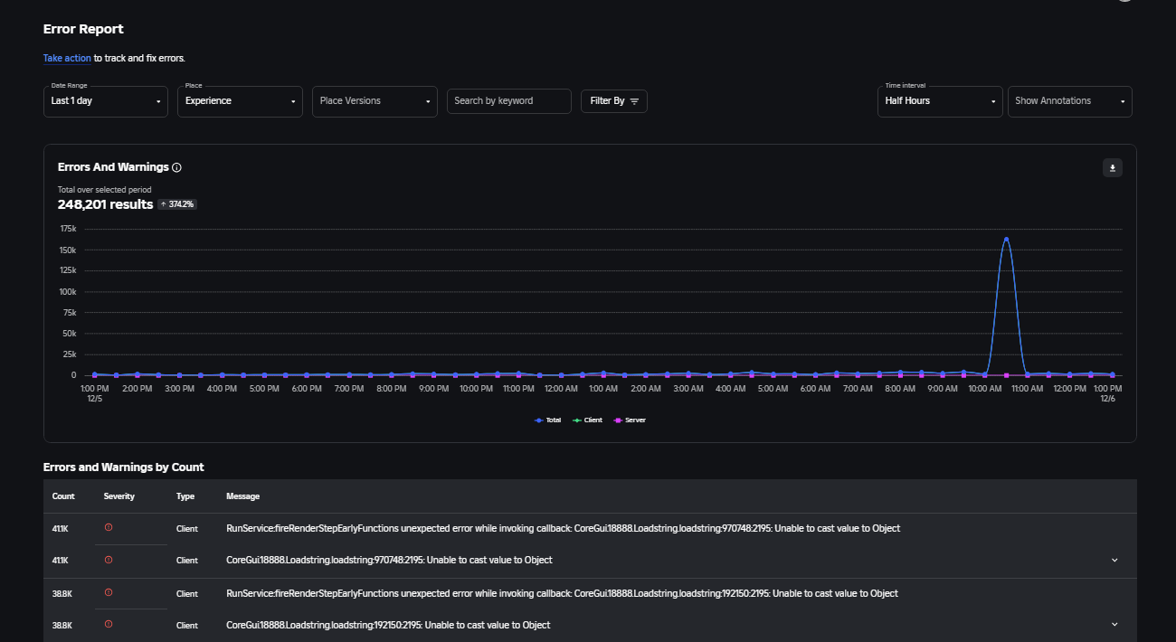Click severity icon on CoreGui 970748 row
This screenshot has width=1176, height=642.
pos(109,560)
